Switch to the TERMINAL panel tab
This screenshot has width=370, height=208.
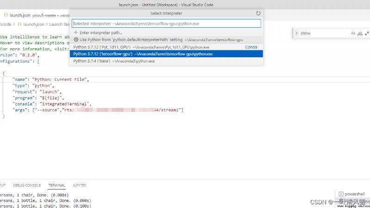[x=56, y=185]
